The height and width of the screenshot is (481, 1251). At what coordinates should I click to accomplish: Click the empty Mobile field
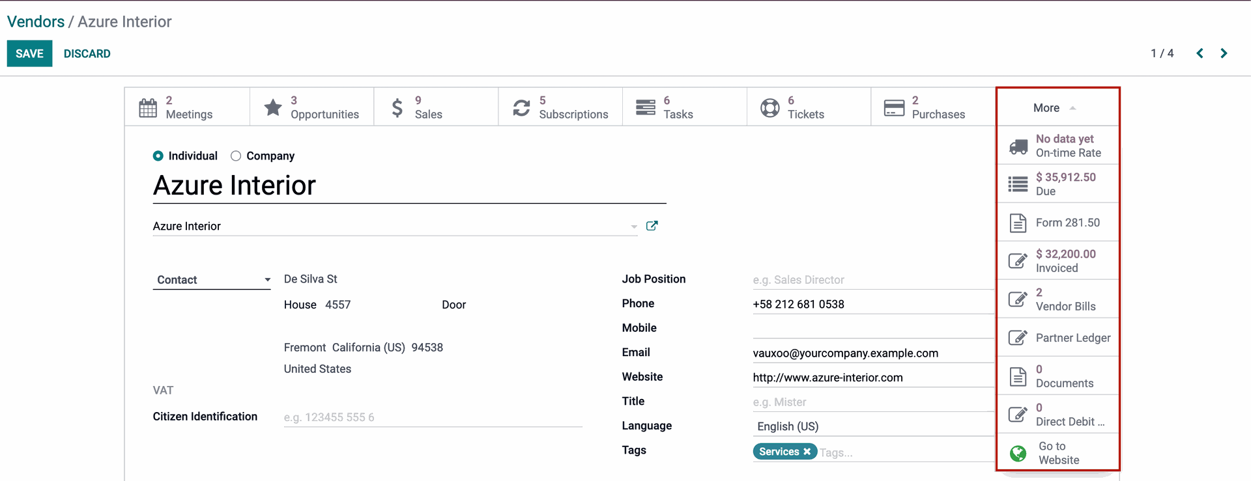click(x=874, y=329)
